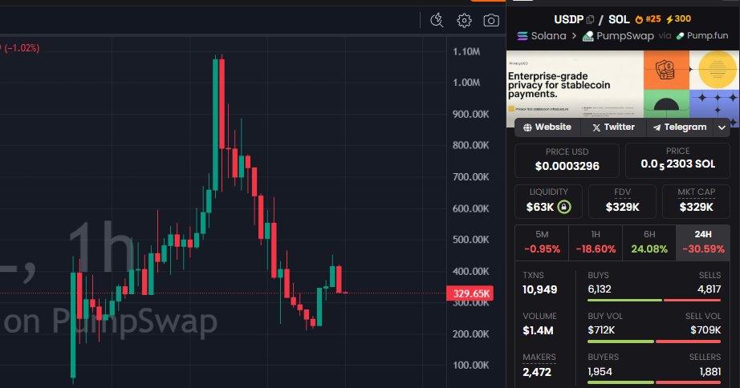
Task: Take a chart snapshot with camera icon
Action: tap(490, 20)
